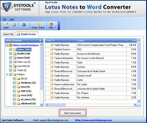Toggle the acca (62) checkbox
The width and height of the screenshot is (147, 123).
[x=14, y=95]
